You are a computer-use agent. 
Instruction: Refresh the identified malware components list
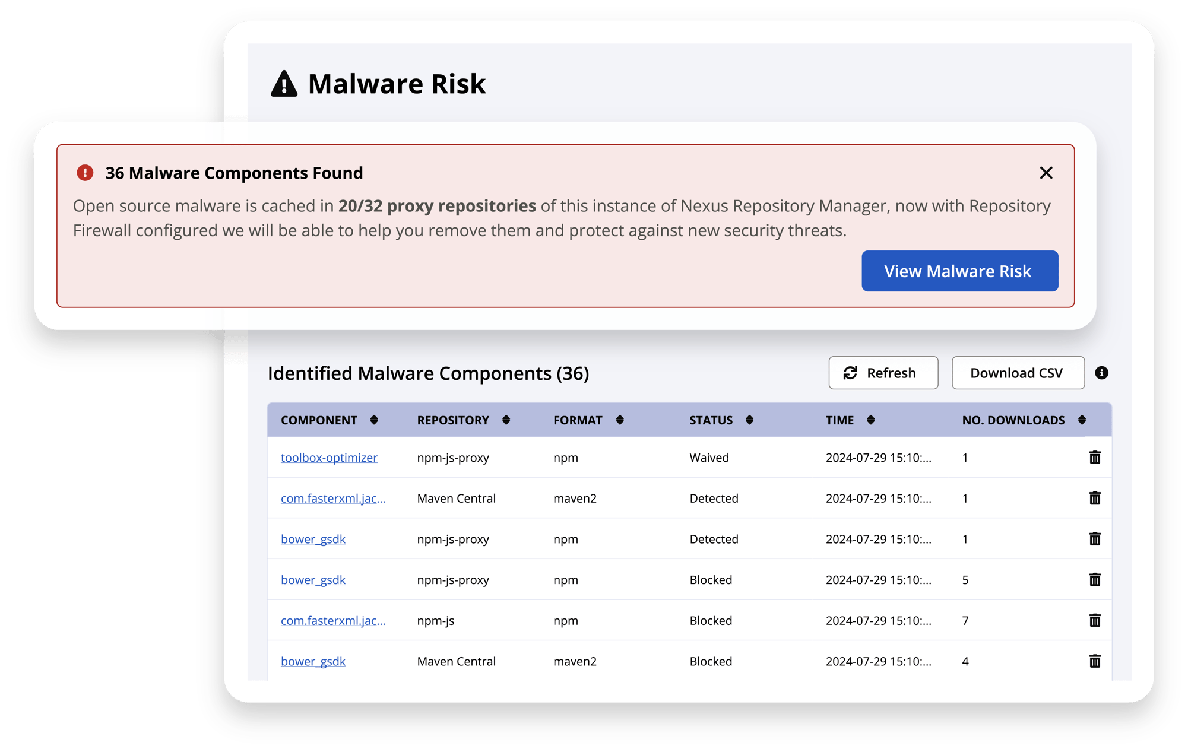pyautogui.click(x=883, y=373)
